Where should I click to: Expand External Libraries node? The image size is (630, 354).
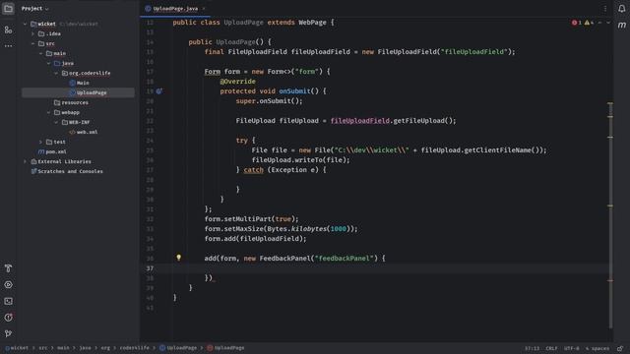click(26, 161)
